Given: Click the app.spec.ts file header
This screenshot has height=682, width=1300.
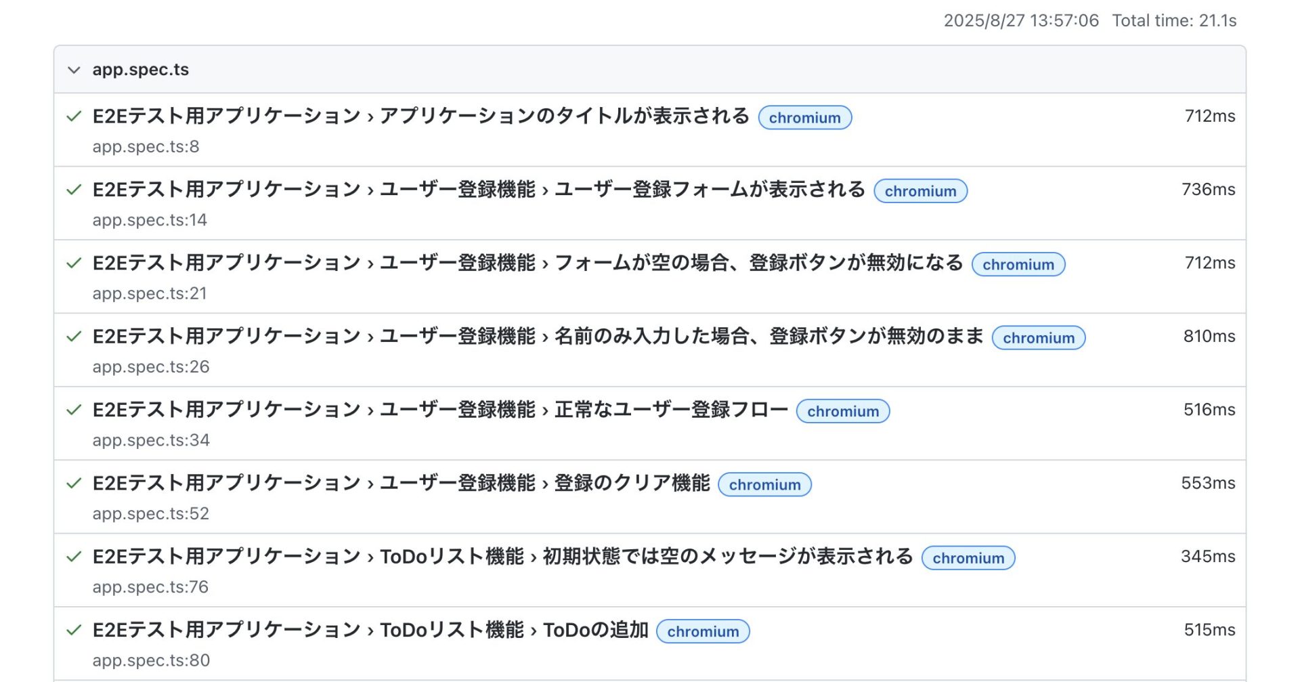Looking at the screenshot, I should pyautogui.click(x=141, y=70).
